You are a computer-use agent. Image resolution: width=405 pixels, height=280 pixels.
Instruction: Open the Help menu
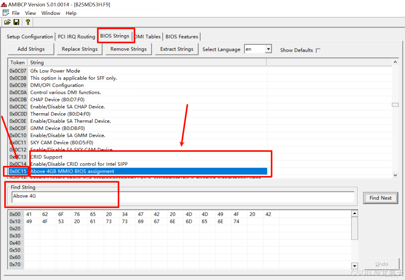(71, 13)
